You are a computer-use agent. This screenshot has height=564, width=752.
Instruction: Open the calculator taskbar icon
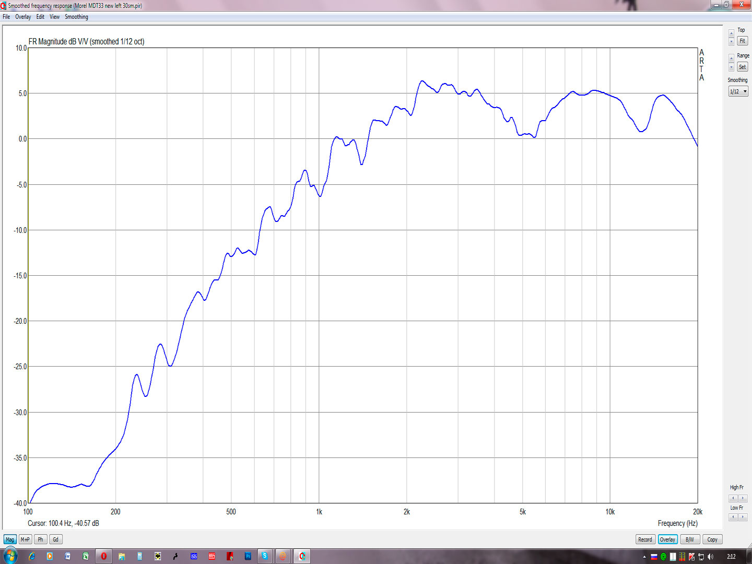tap(139, 556)
